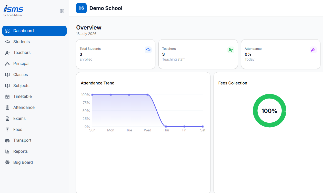Image resolution: width=323 pixels, height=193 pixels.
Task: Click the purple Attendance card icon
Action: (313, 50)
